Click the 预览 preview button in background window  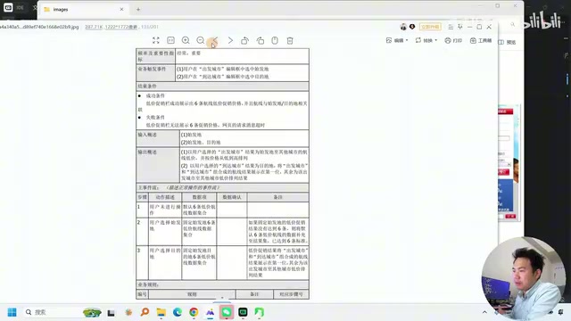coord(508,42)
